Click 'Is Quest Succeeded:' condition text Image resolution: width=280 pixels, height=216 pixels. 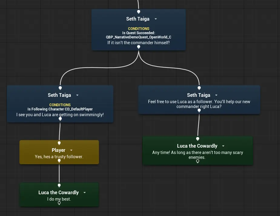click(139, 33)
